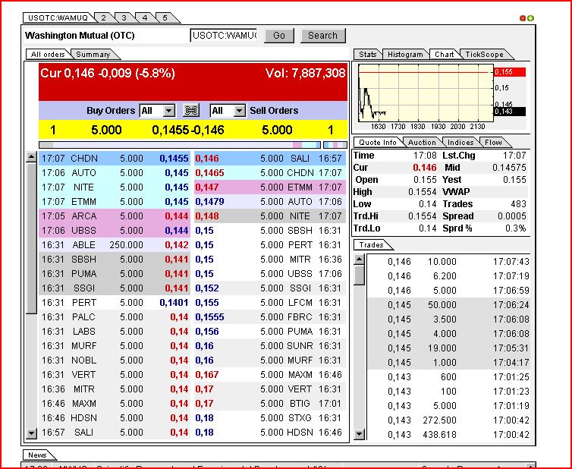Click the Go button
Screen dimensions: 572x469
pos(279,36)
